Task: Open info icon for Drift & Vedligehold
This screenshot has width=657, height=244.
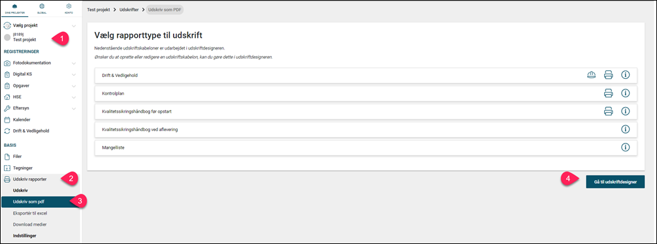Action: coord(626,75)
